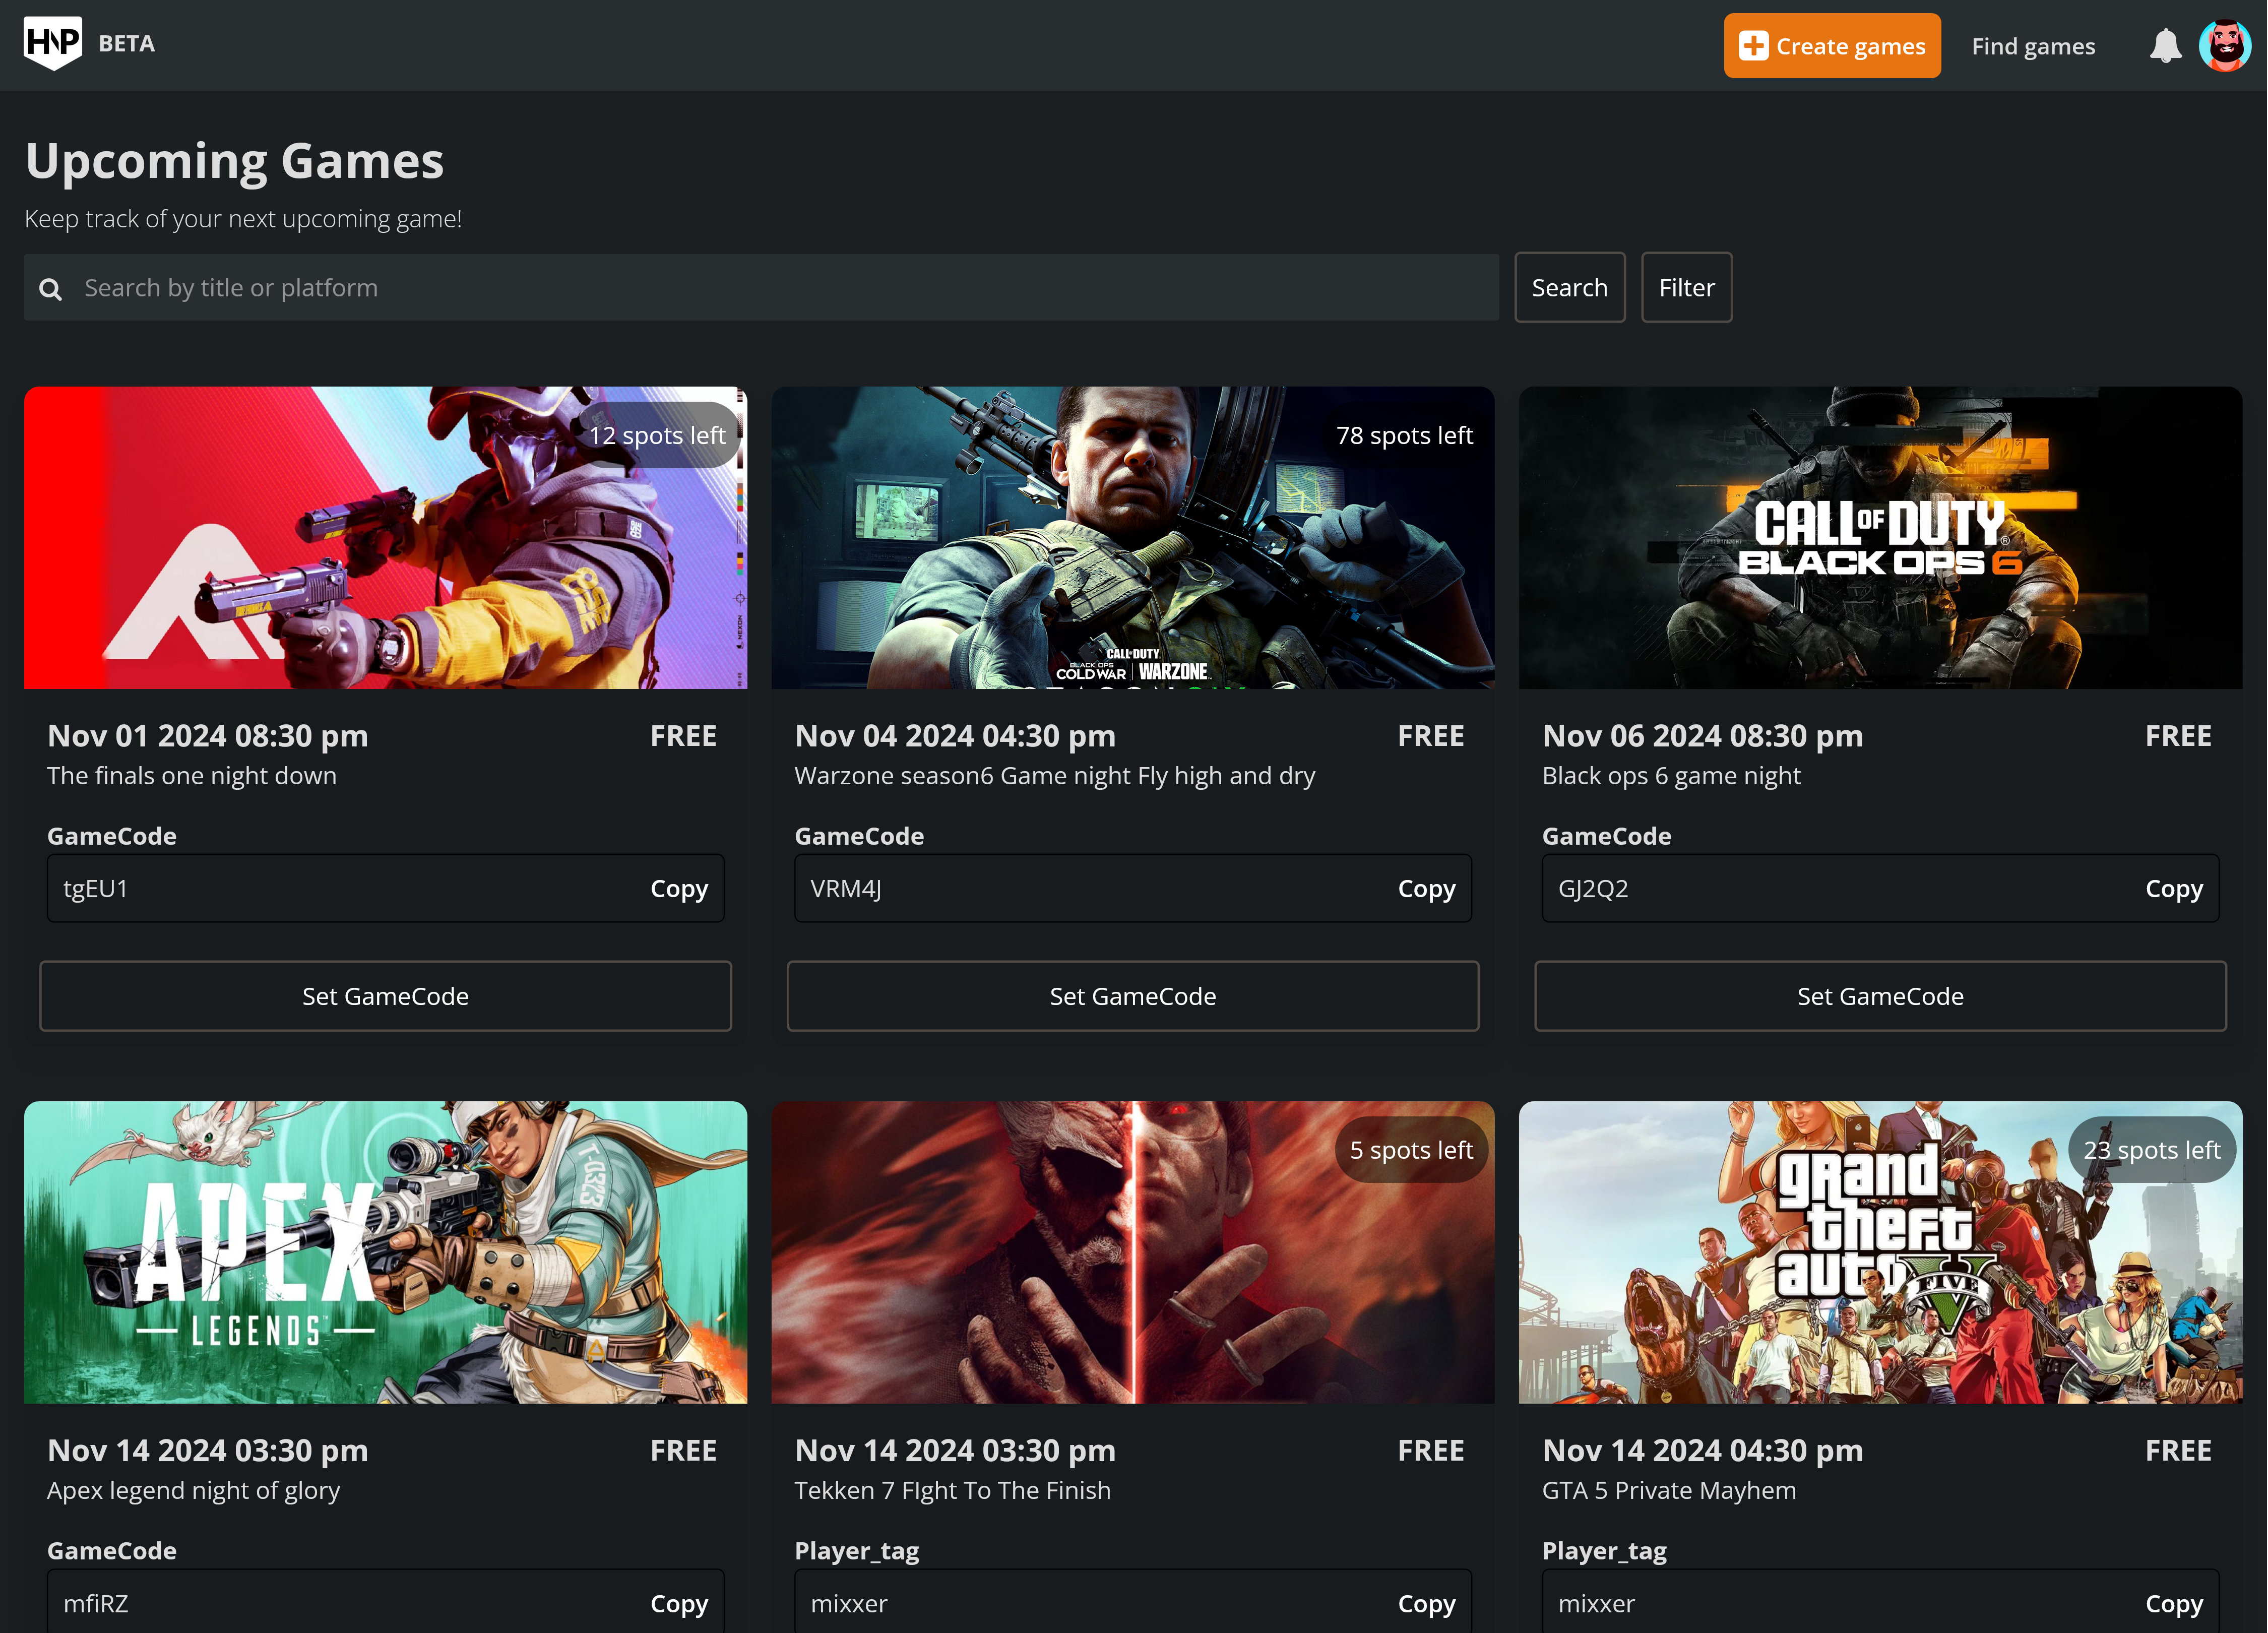The height and width of the screenshot is (1633, 2268).
Task: Click the Search button
Action: point(1569,288)
